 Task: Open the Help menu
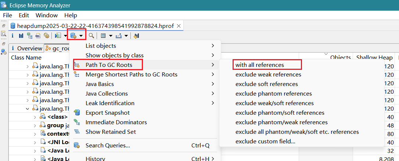click(71, 15)
